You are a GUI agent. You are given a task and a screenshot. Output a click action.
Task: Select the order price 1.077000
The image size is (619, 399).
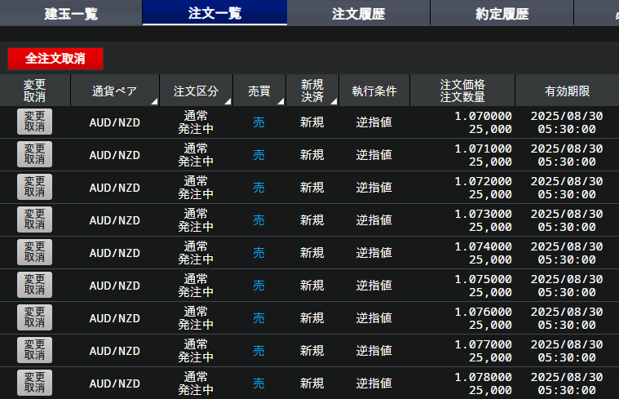coord(483,344)
